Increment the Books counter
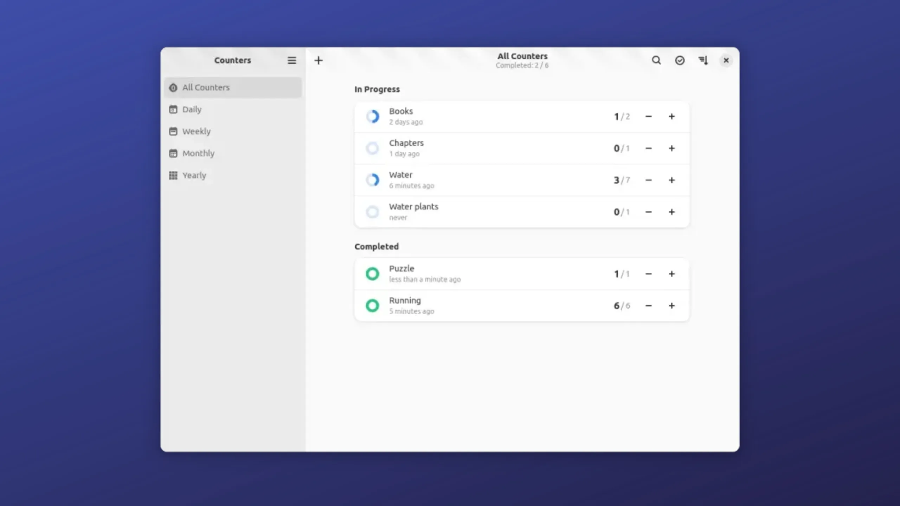Screen dimensions: 900x506 click(671, 116)
